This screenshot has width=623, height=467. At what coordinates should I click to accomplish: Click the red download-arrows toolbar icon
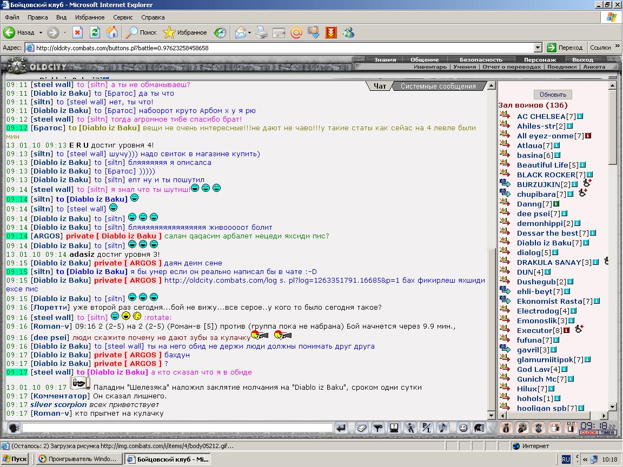click(x=330, y=32)
